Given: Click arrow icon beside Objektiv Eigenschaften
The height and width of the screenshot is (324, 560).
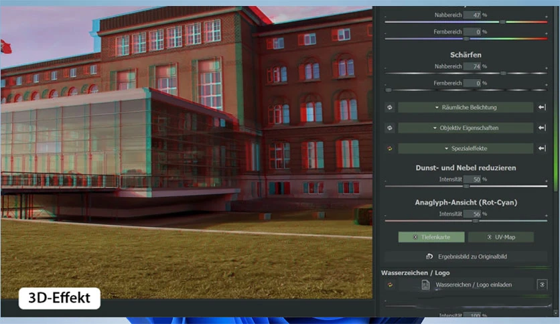Looking at the screenshot, I should click(x=542, y=128).
